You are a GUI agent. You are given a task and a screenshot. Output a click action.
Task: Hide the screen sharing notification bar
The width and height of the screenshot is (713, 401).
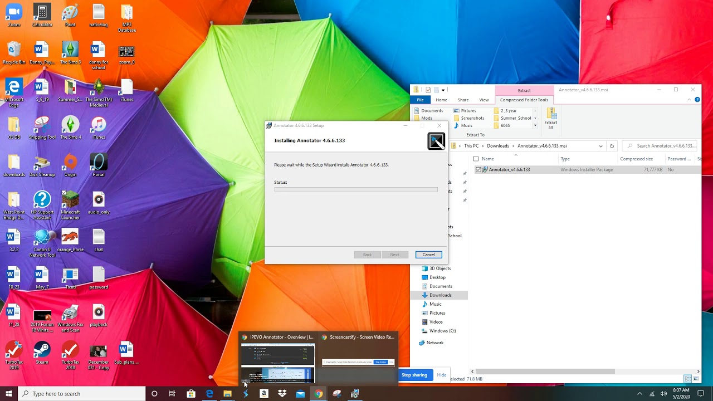(x=442, y=375)
